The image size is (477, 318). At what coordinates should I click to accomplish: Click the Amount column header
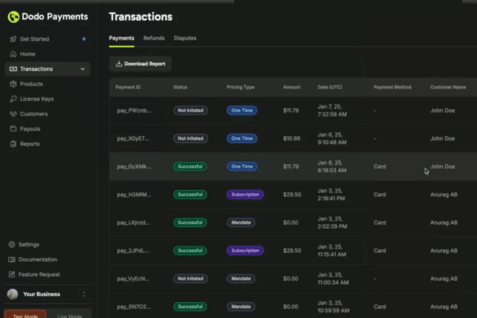292,87
